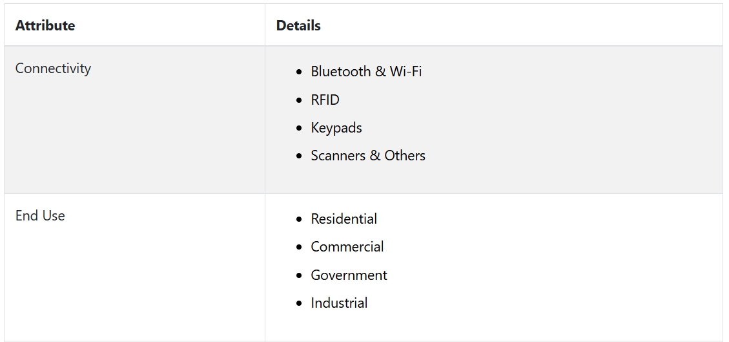Click the bullet beside Bluetooth & Wi-Fi
Image resolution: width=729 pixels, height=342 pixels.
[x=299, y=72]
